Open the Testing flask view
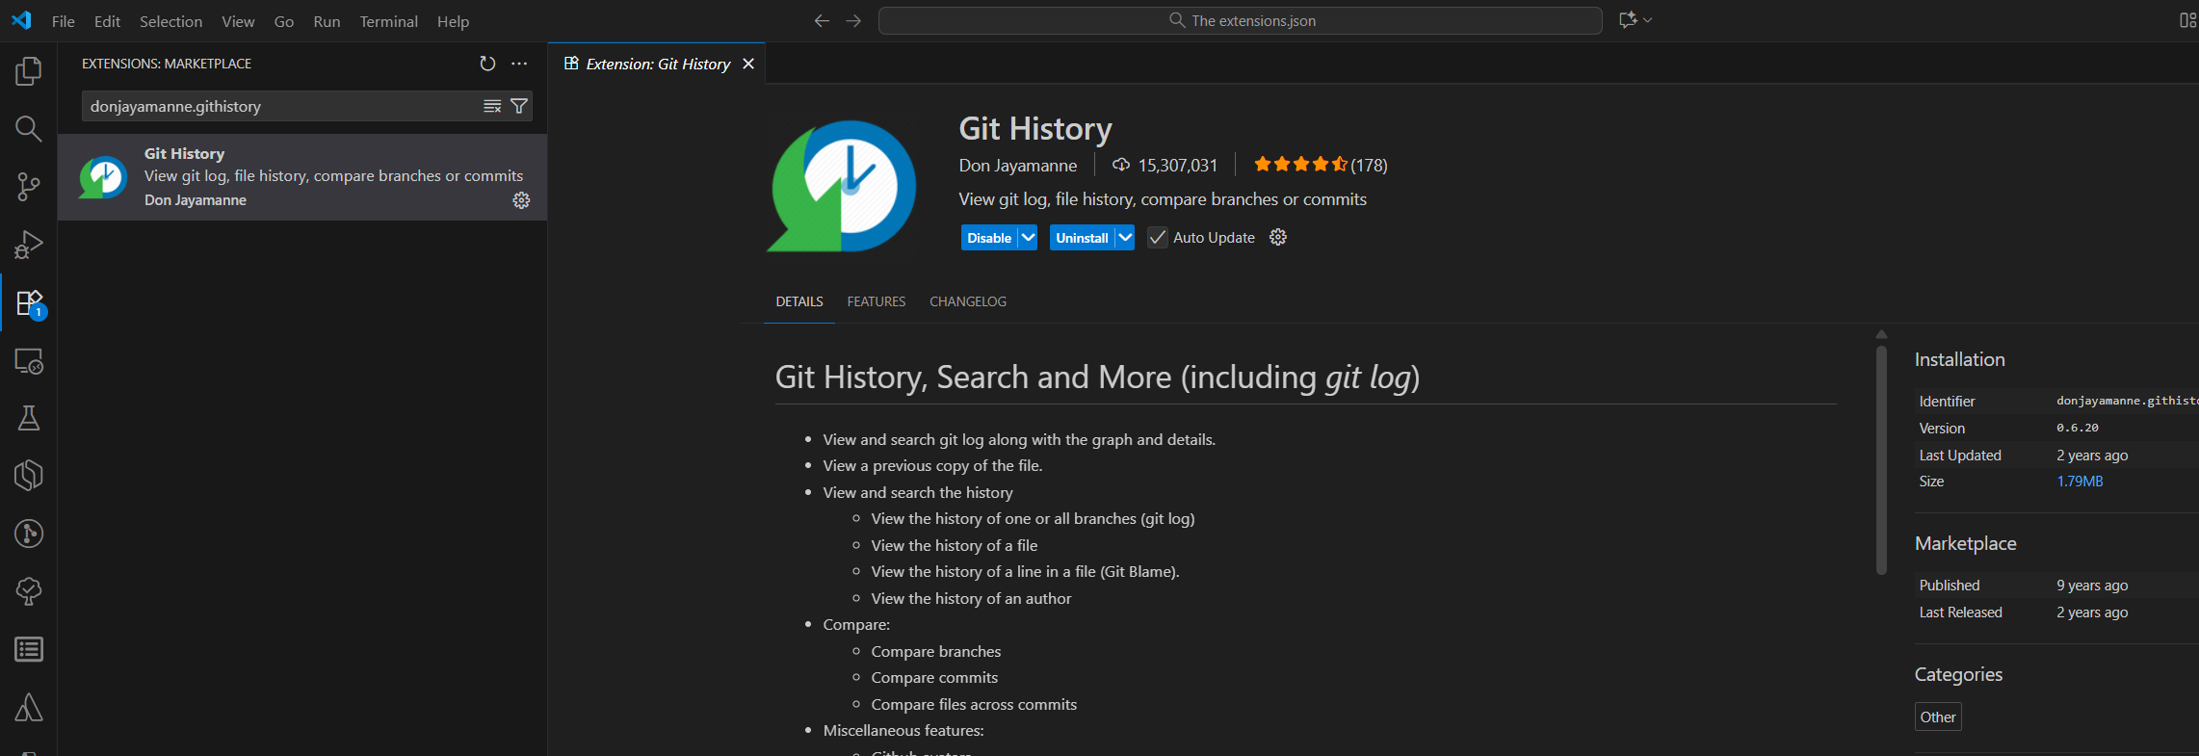This screenshot has height=756, width=2199. click(29, 418)
